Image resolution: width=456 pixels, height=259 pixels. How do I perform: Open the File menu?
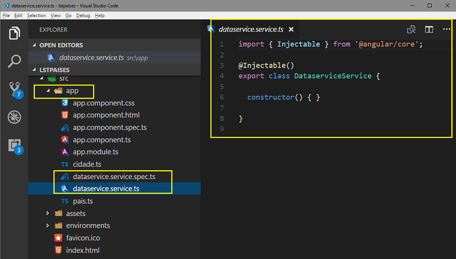[6, 16]
